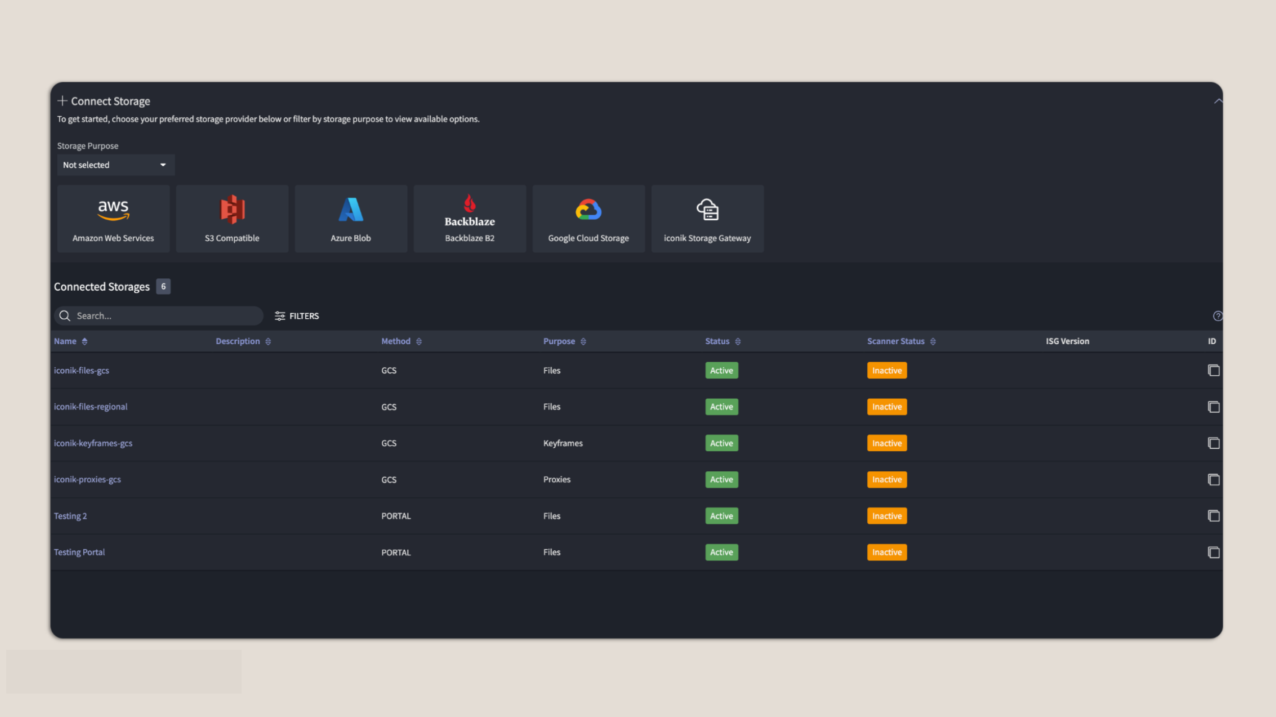Click Files purpose in Testing 2 row
This screenshot has height=717, width=1276.
[552, 516]
